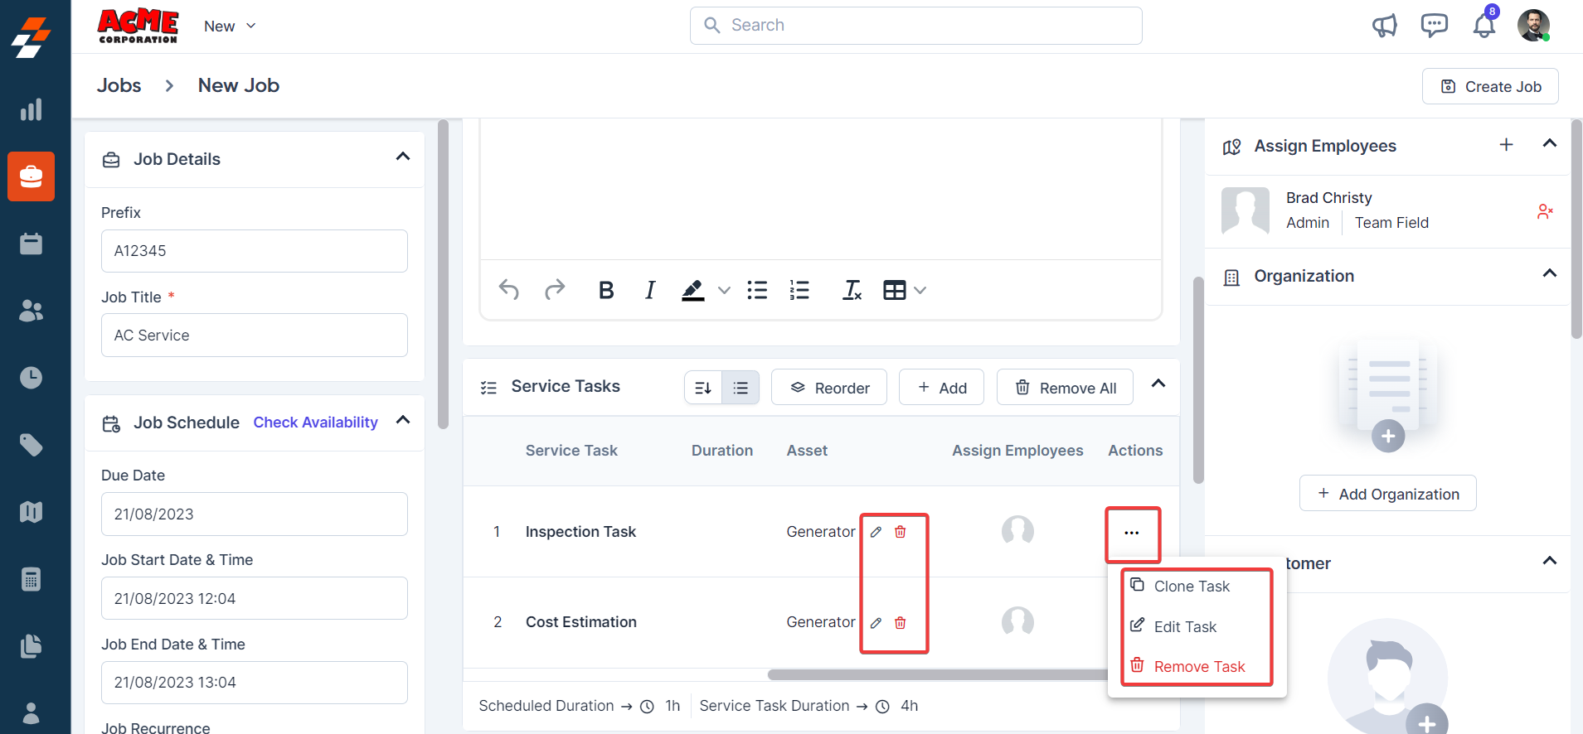Add a new service task
The image size is (1583, 734).
tap(941, 387)
